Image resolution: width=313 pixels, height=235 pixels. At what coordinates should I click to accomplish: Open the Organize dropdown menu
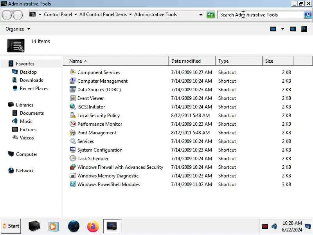coord(18,29)
